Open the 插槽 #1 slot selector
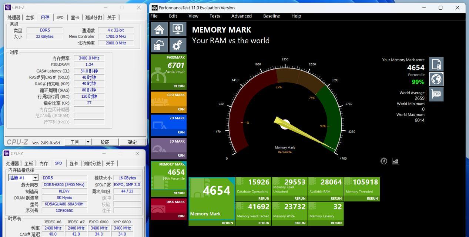This screenshot has width=469, height=237. (23, 178)
